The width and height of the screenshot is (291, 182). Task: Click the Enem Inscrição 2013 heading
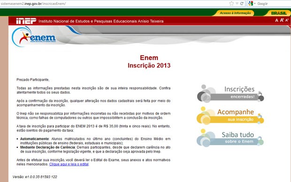point(149,61)
